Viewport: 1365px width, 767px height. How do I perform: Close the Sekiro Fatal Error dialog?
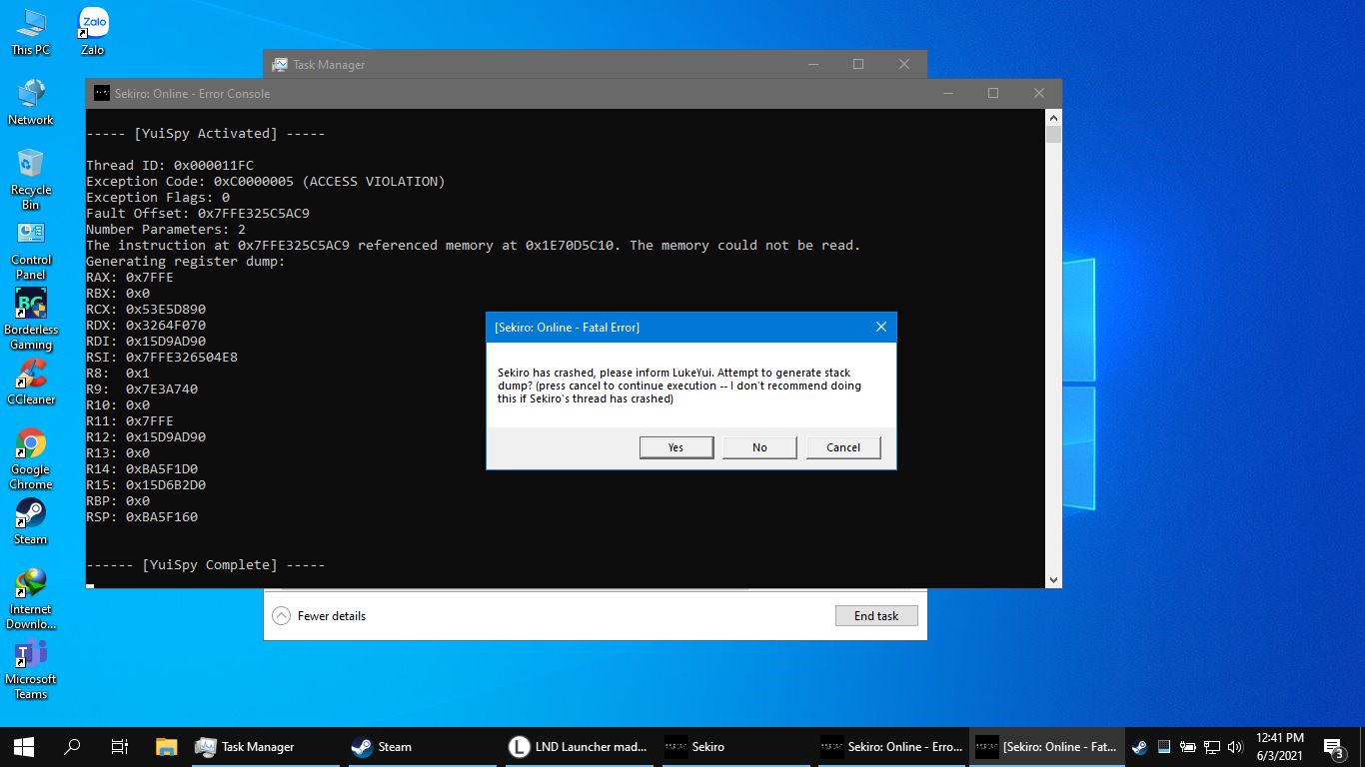click(880, 327)
